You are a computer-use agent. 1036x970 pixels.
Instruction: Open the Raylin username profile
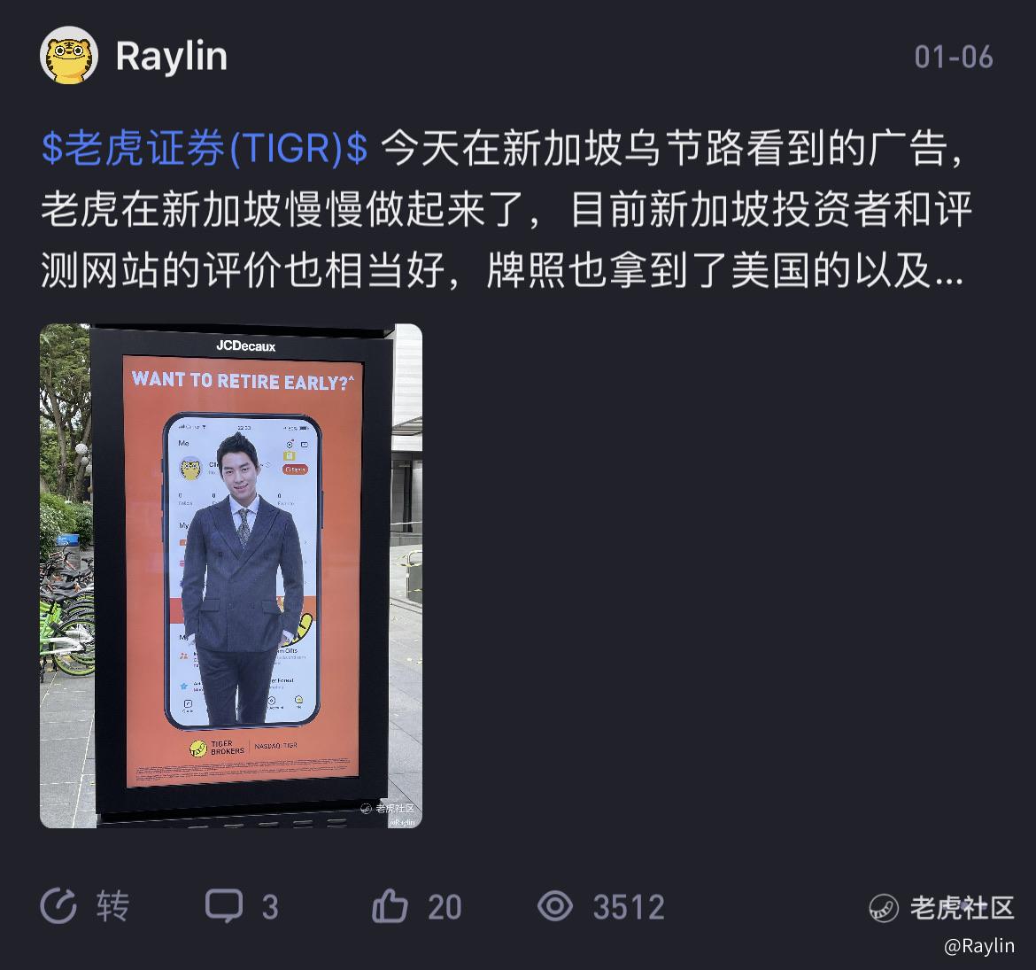click(172, 57)
